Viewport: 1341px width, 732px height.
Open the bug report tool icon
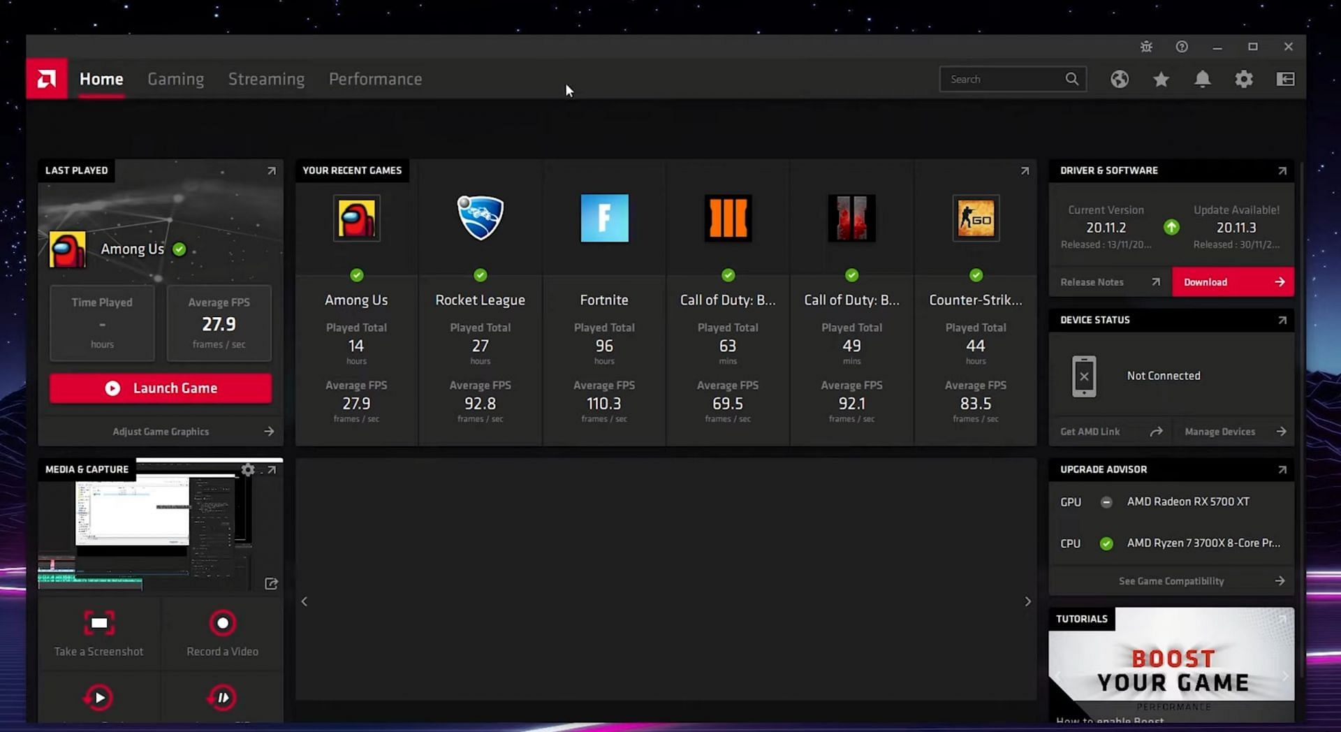1146,47
